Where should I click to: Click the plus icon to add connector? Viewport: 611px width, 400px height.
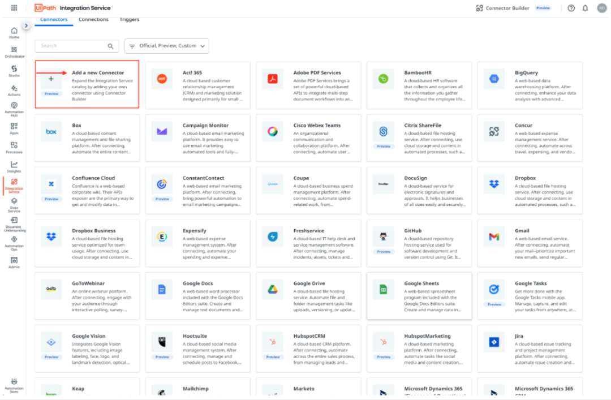tap(51, 79)
